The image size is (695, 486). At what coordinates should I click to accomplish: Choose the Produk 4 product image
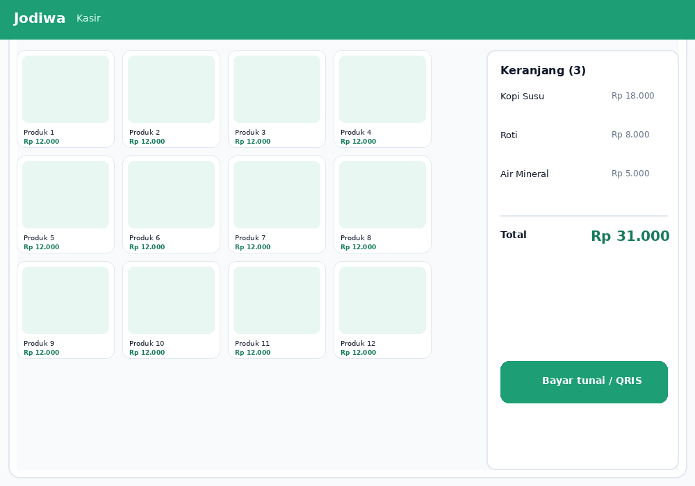[x=382, y=89]
